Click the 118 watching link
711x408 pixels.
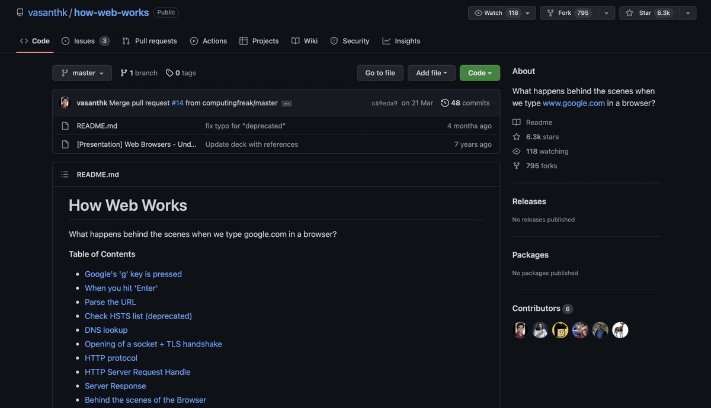(541, 151)
